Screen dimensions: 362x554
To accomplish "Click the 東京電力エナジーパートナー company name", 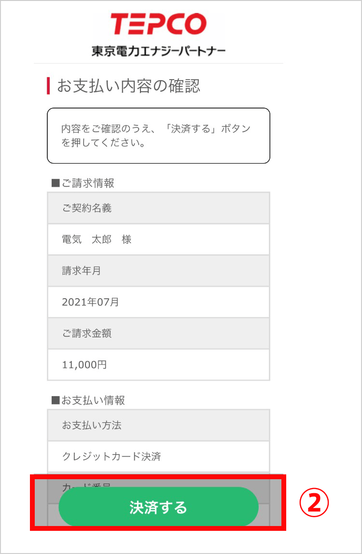I will pos(158,52).
